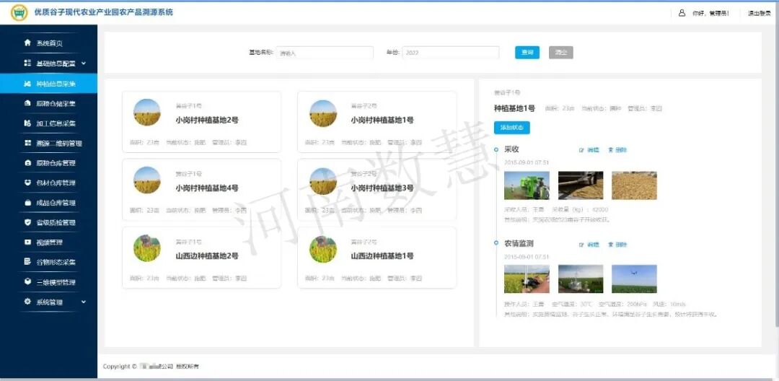The image size is (779, 381).
Task: Click the gear icon beside 系统管理
Action: pos(27,302)
